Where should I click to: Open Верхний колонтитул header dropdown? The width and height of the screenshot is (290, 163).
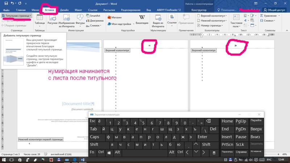(x=212, y=16)
